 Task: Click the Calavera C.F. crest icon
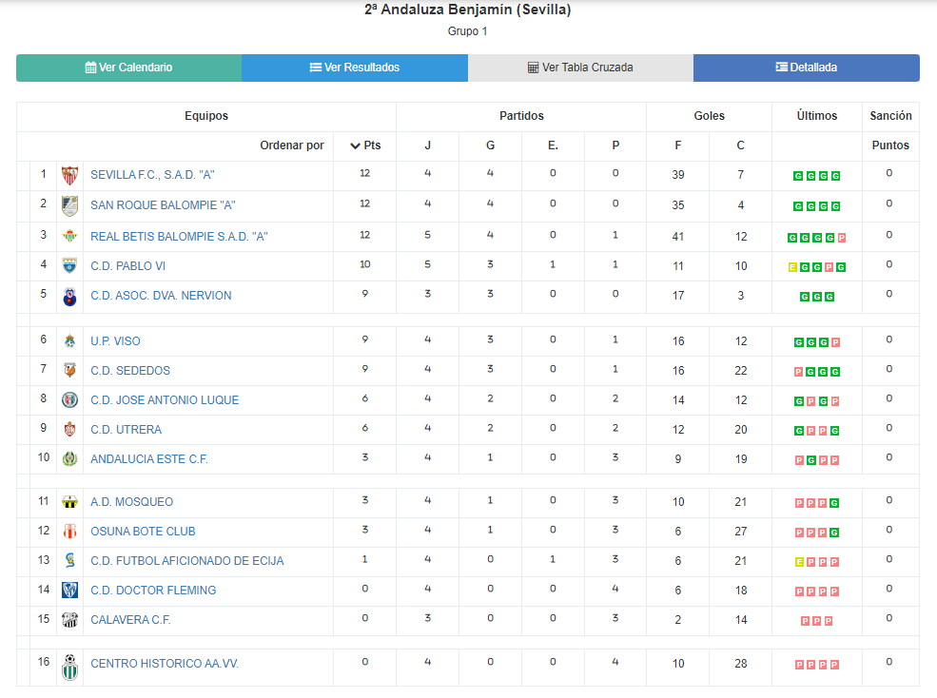coord(69,620)
